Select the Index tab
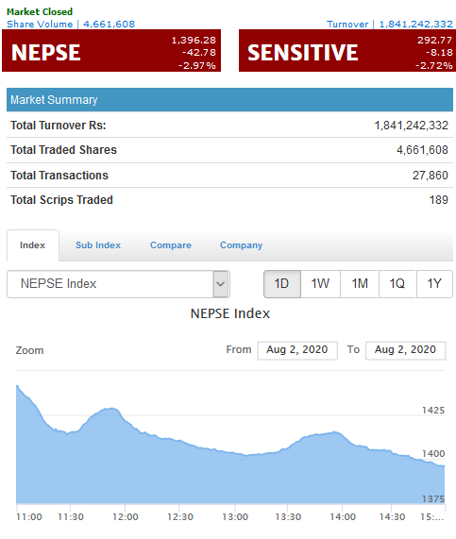 pos(33,245)
